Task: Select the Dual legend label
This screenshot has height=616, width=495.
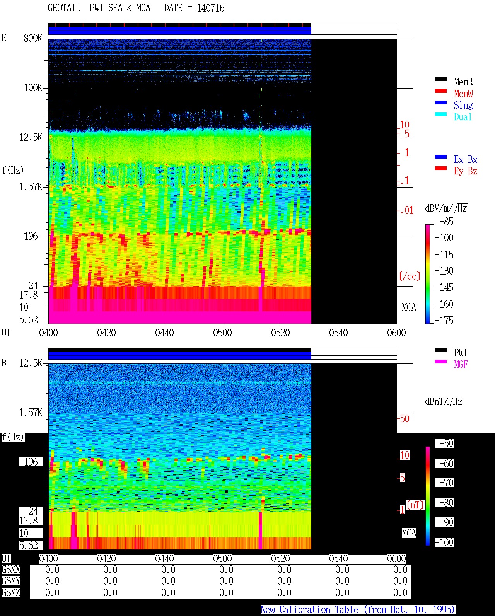Action: click(463, 117)
